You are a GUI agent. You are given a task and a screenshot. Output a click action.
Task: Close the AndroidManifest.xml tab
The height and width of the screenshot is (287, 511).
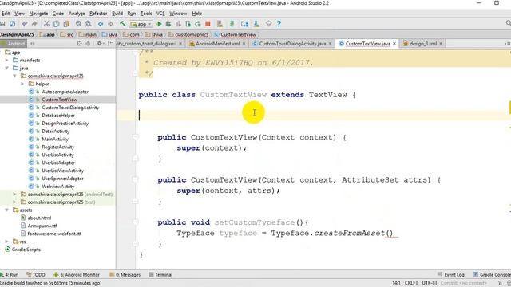[244, 44]
